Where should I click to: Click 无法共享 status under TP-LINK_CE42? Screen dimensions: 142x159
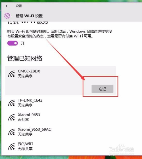click(25, 105)
